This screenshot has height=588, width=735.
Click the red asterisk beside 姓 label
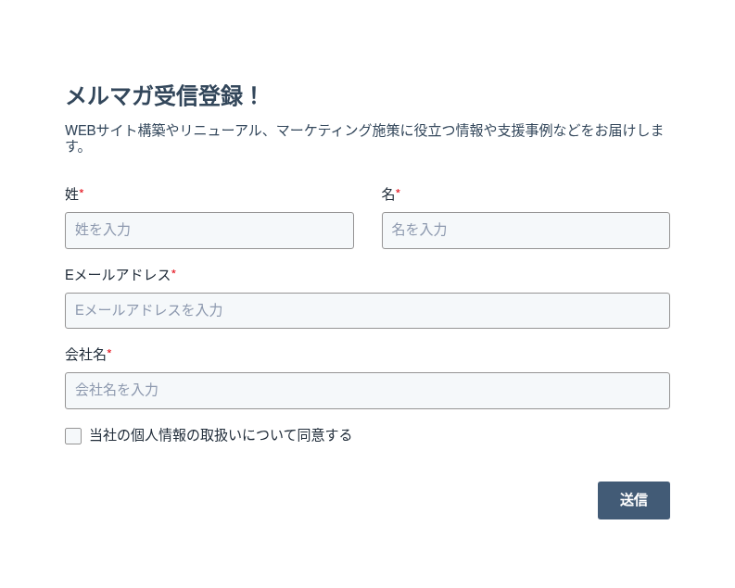82,192
